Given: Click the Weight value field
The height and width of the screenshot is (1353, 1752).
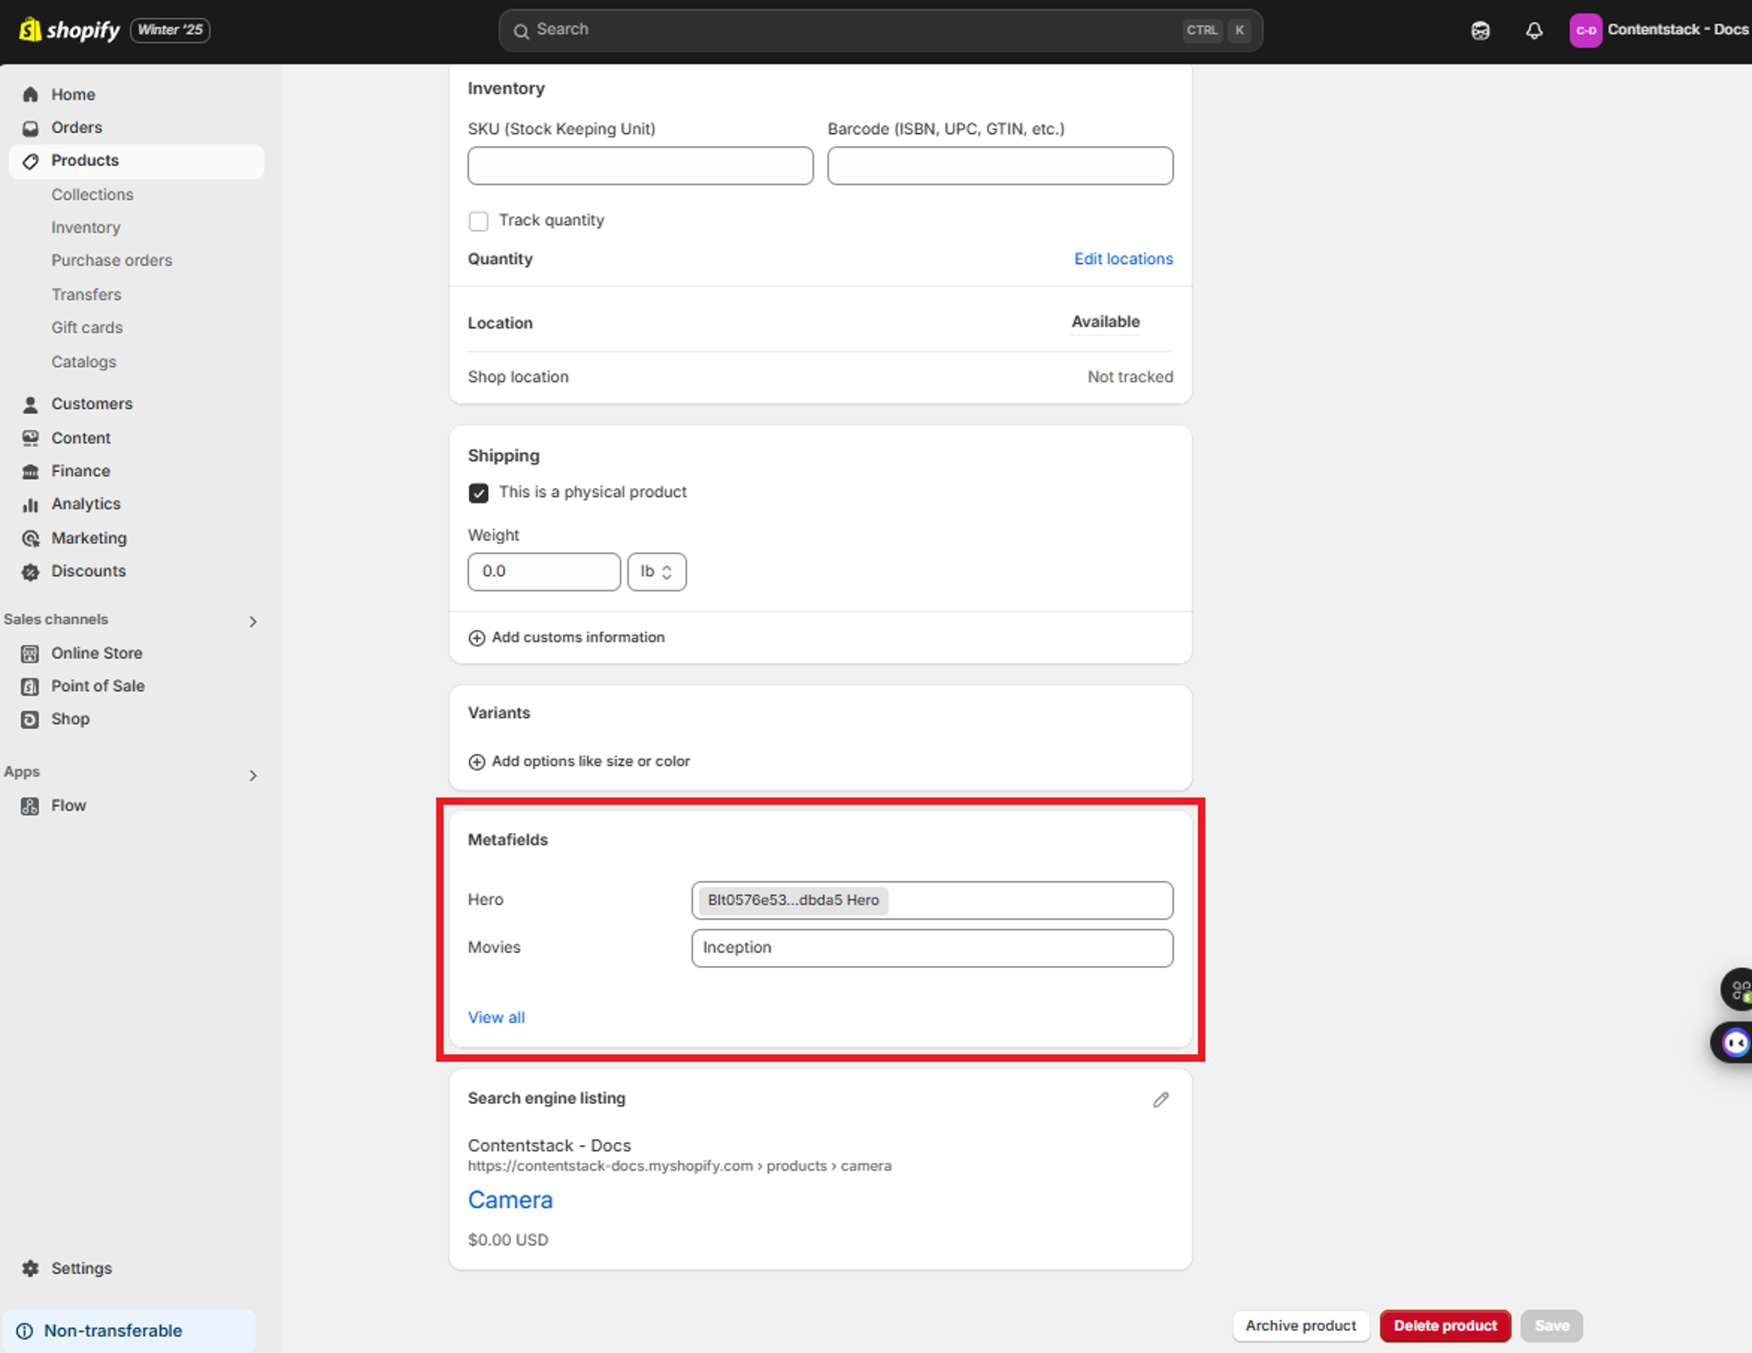Looking at the screenshot, I should [x=544, y=572].
